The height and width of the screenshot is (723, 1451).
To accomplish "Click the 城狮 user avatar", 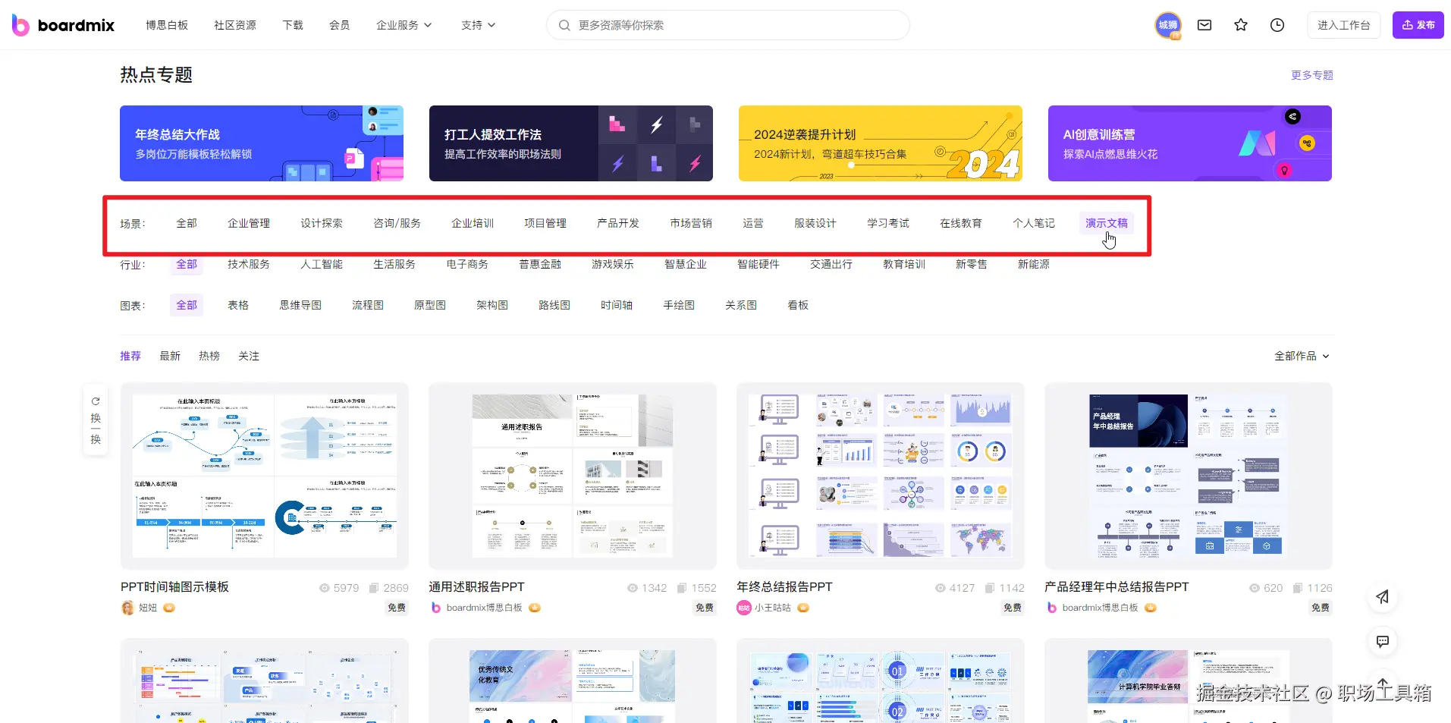I will [1168, 24].
